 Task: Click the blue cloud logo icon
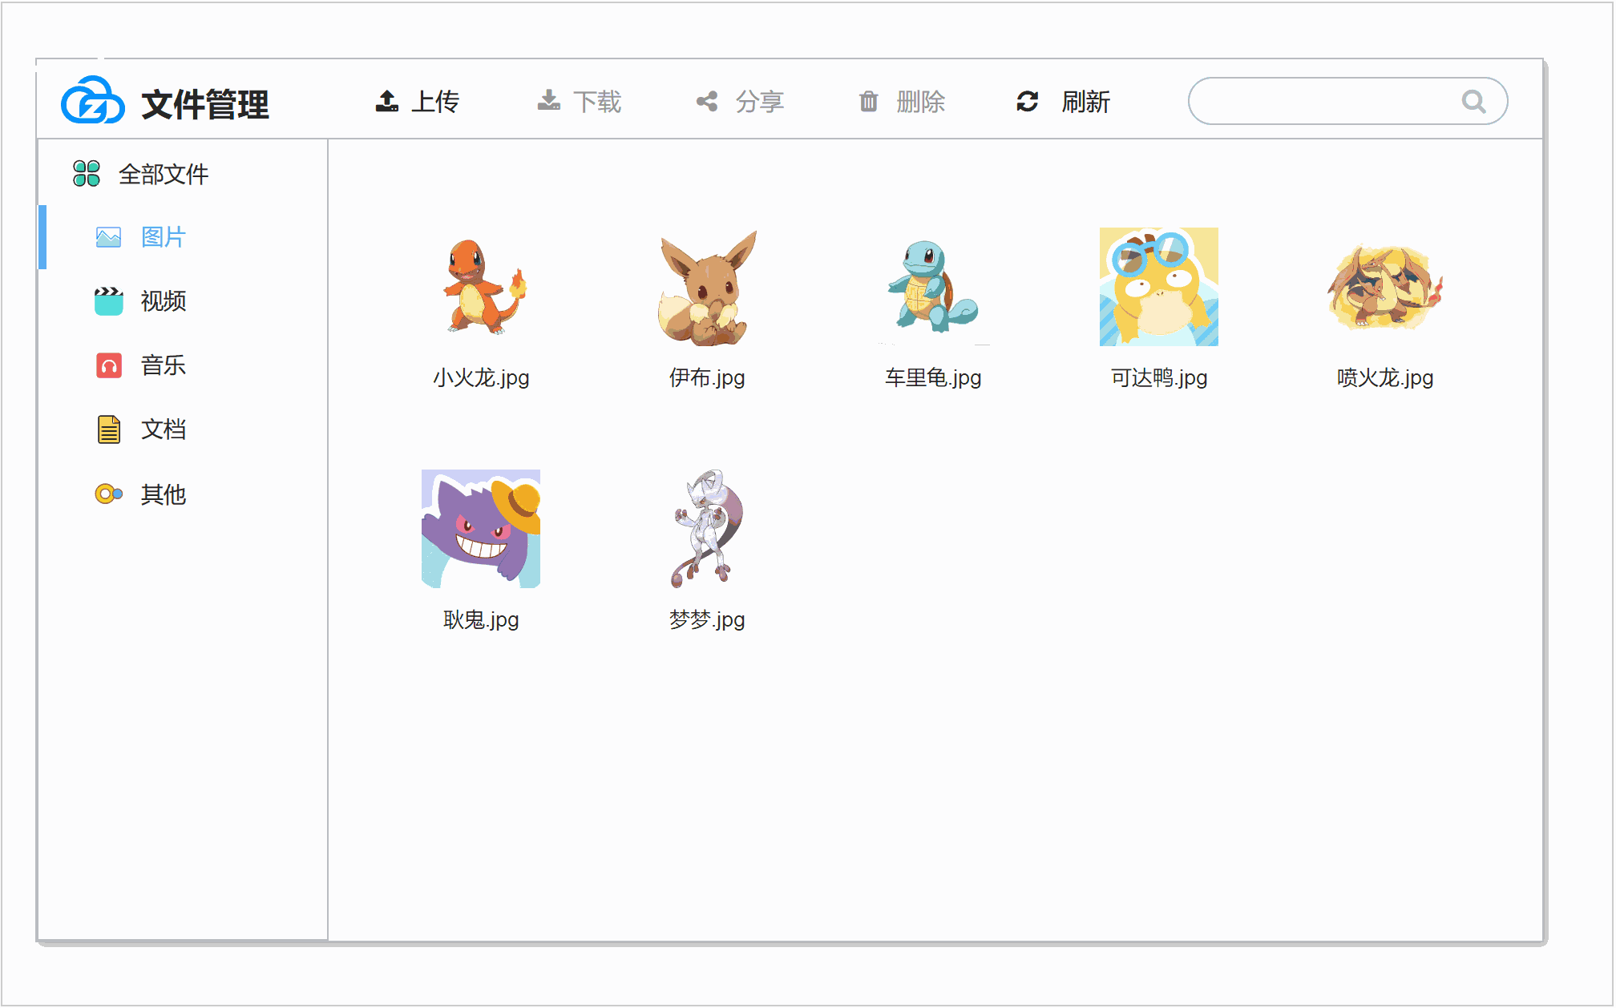(93, 101)
